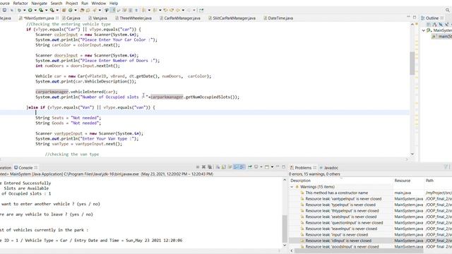Click the Open Console icon
This screenshot has width=452, height=254.
click(x=267, y=167)
